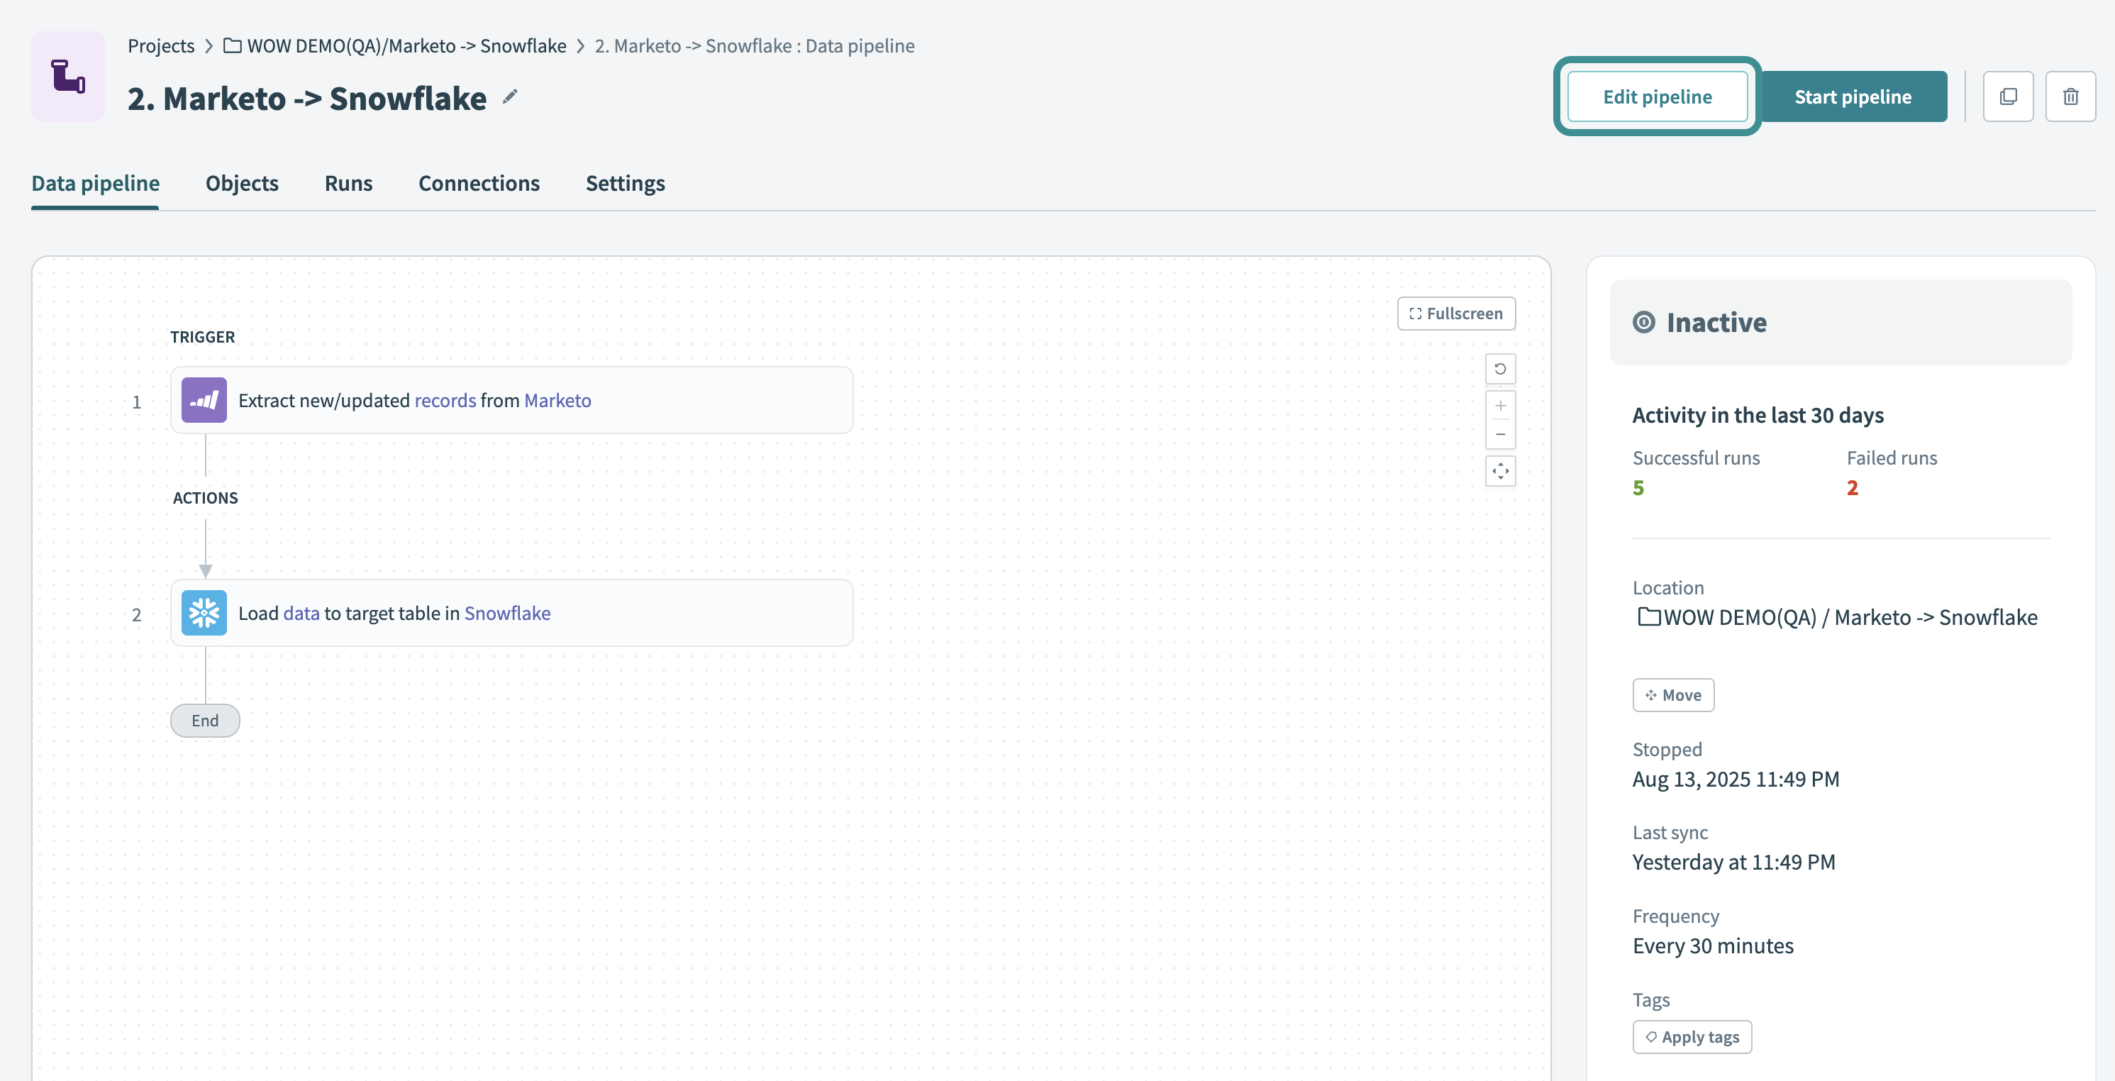The width and height of the screenshot is (2115, 1081).
Task: Reset the canvas view with the circular arrow icon
Action: click(1500, 369)
